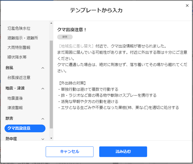This screenshot has width=193, height=164.
Task: Click the template list scrollbar thumb
Action: (x=51, y=84)
